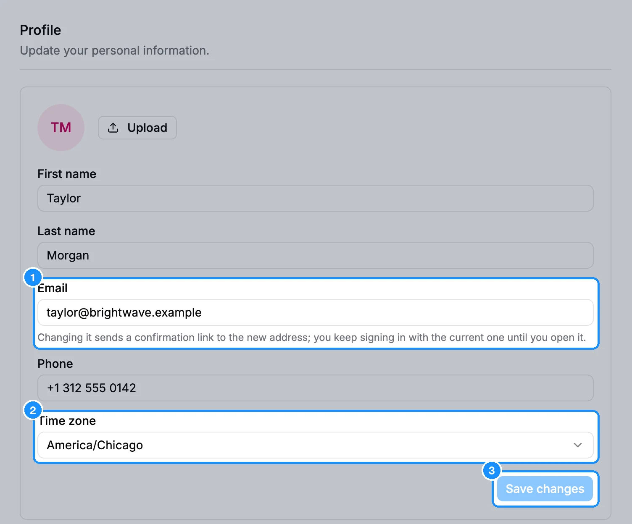Click the First name label

[x=67, y=174]
